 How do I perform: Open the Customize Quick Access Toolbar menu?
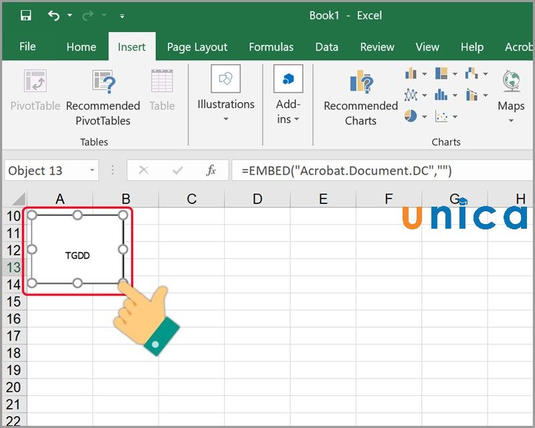122,16
